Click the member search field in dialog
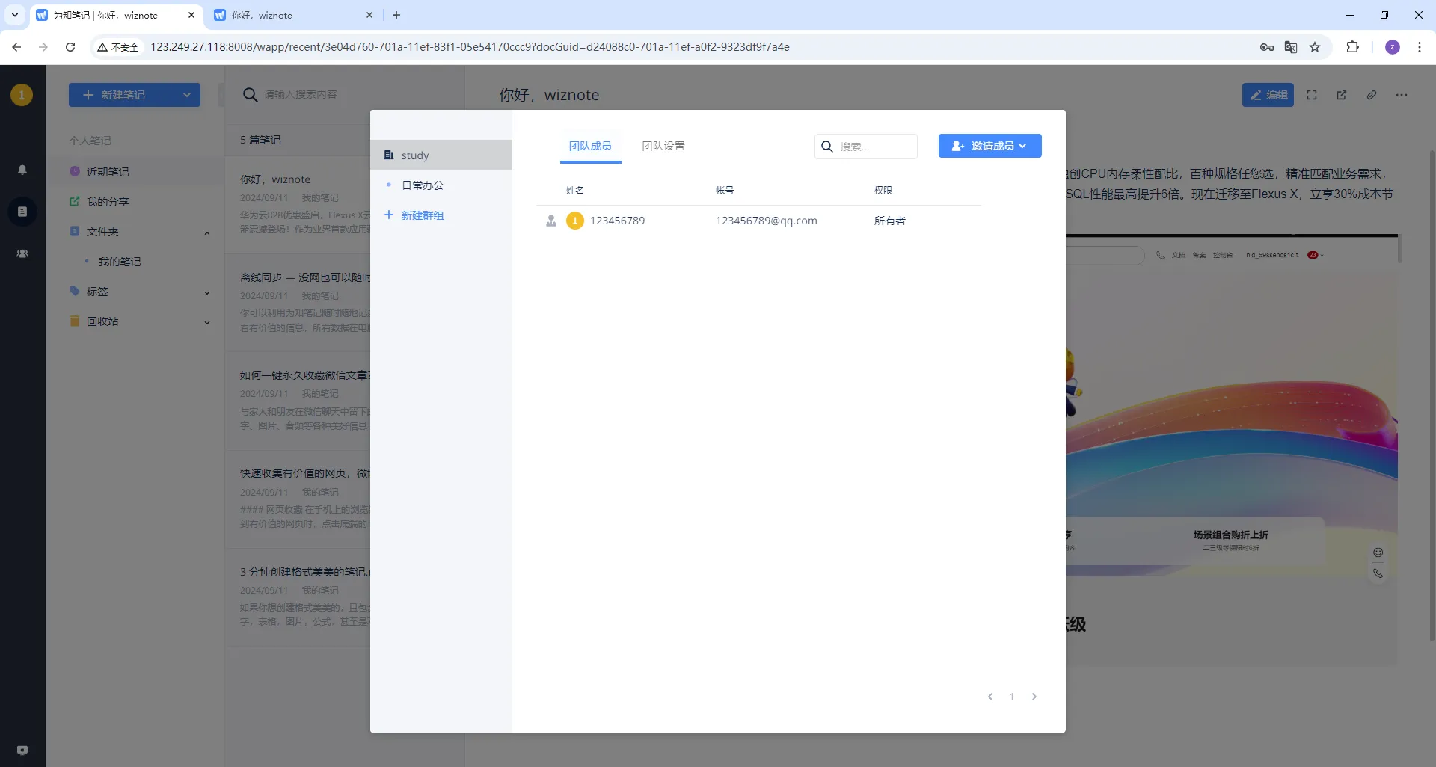The image size is (1436, 767). [866, 147]
